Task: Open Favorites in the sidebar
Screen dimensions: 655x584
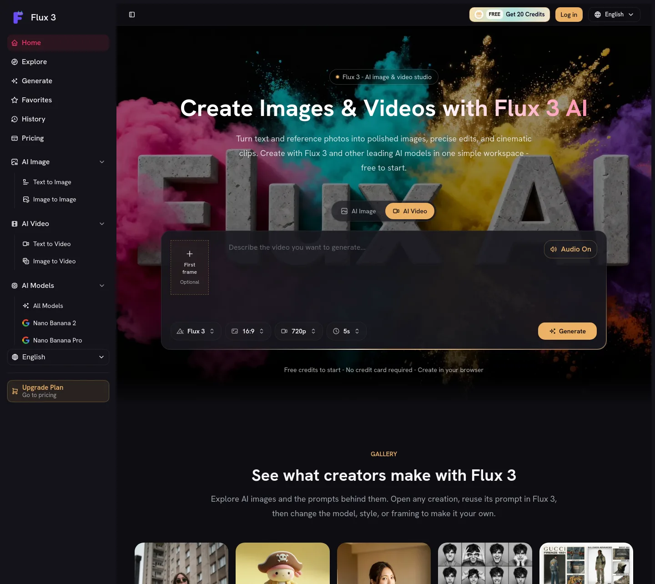Action: (58, 100)
